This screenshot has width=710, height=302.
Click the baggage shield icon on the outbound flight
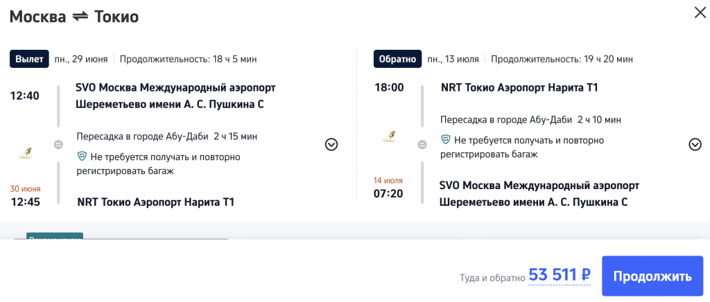click(82, 157)
